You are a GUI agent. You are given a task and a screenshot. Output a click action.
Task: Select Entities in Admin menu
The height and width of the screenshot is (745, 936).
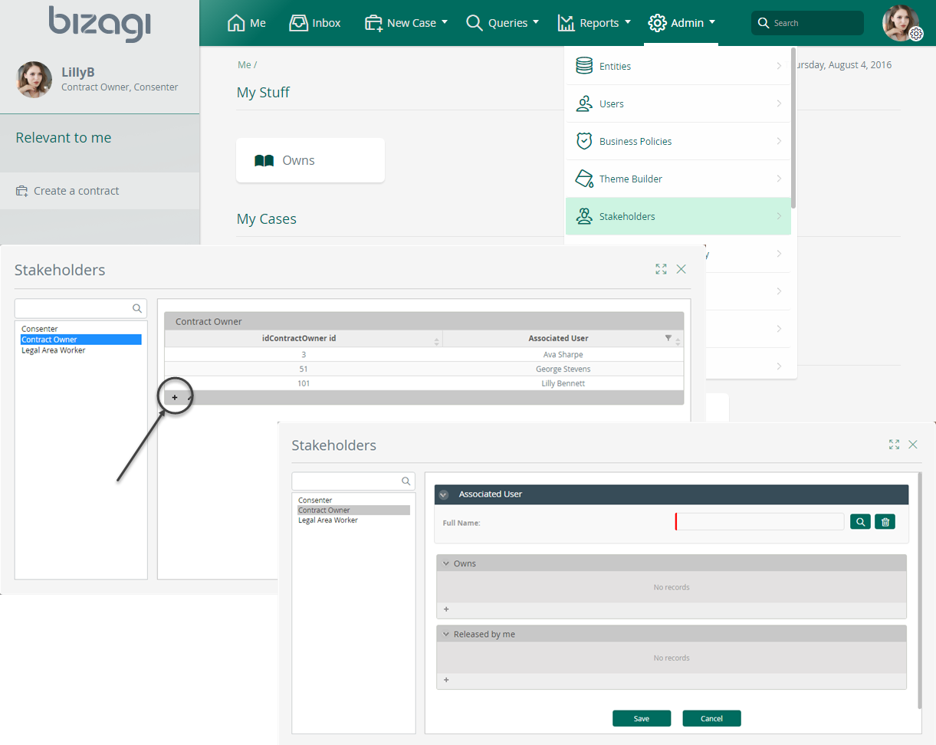(x=678, y=67)
